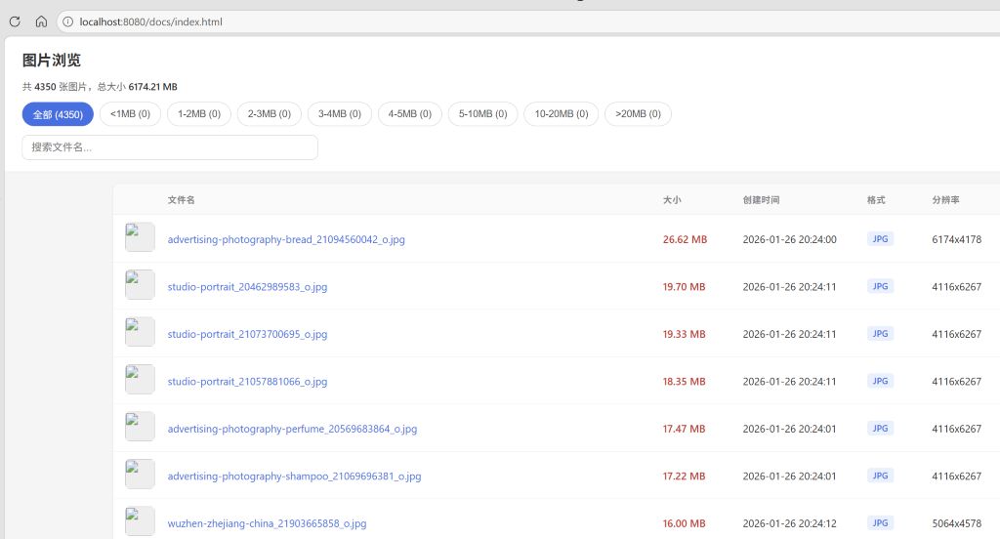Open studio-portrait_21073700695_o.jpg link

pyautogui.click(x=247, y=334)
